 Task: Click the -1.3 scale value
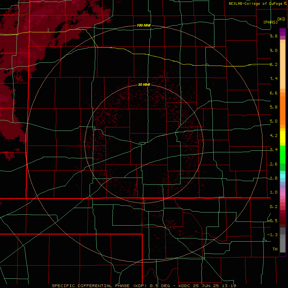pyautogui.click(x=273, y=235)
